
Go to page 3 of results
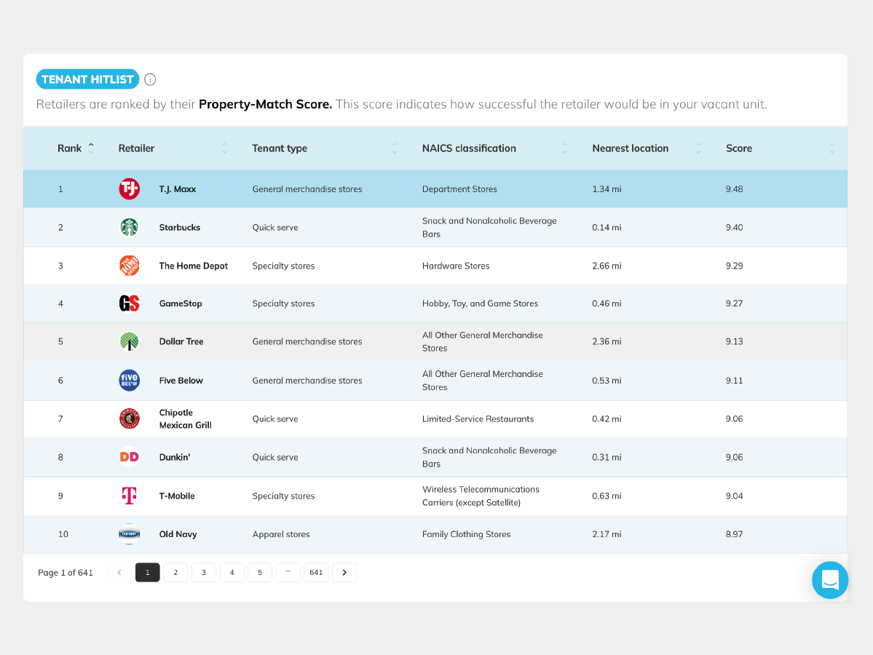pyautogui.click(x=203, y=572)
